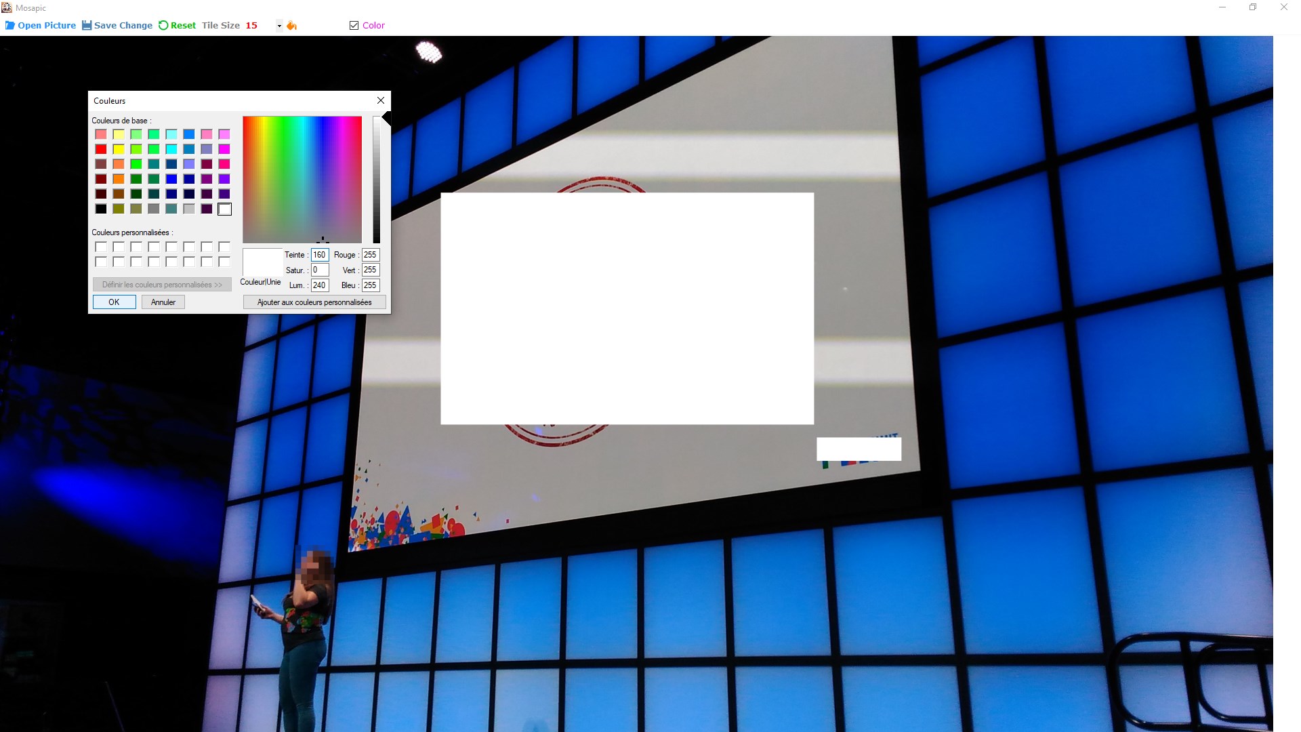Click OK in the Couleurs dialog
Screen dimensions: 1301x732
[114, 302]
